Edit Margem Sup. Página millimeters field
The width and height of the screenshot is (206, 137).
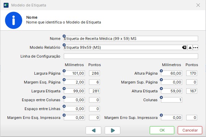tap(172, 82)
